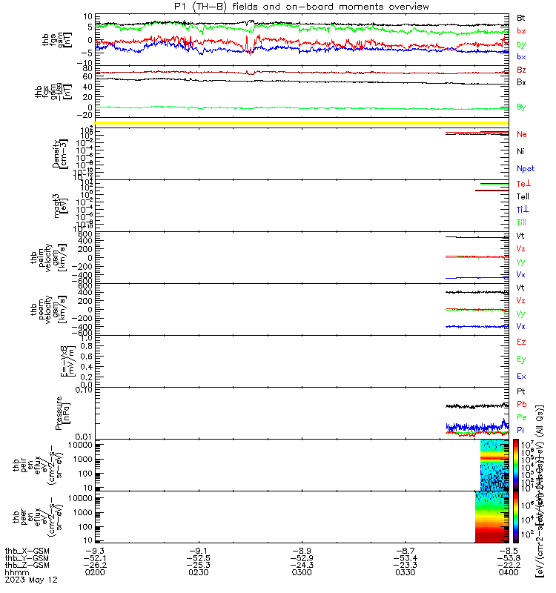Viewport: 556px width, 593px height.
Task: Click the "thb_Y-GSM" row label
Action: pyautogui.click(x=27, y=558)
